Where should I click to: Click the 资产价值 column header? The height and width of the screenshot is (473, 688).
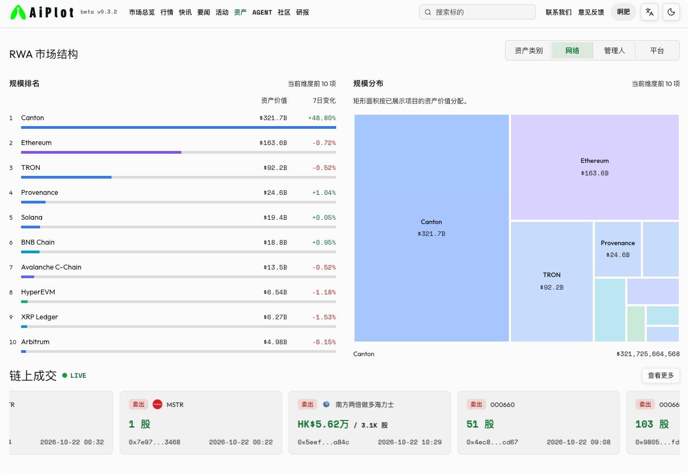coord(274,101)
